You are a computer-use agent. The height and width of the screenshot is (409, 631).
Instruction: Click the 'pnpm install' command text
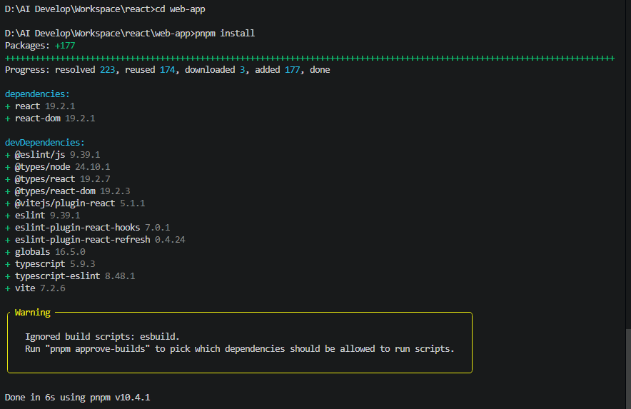point(225,34)
